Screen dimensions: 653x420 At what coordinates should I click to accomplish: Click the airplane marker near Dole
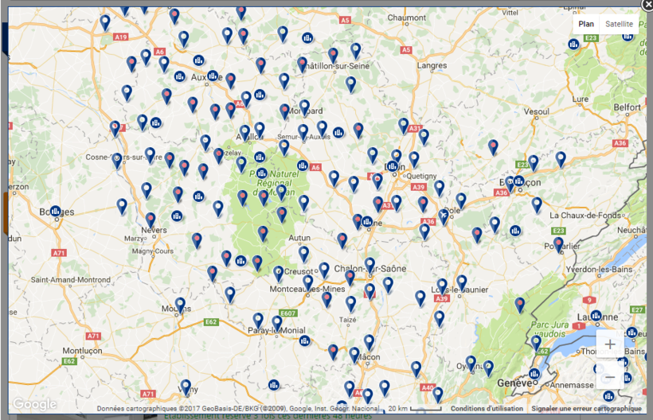(x=444, y=215)
